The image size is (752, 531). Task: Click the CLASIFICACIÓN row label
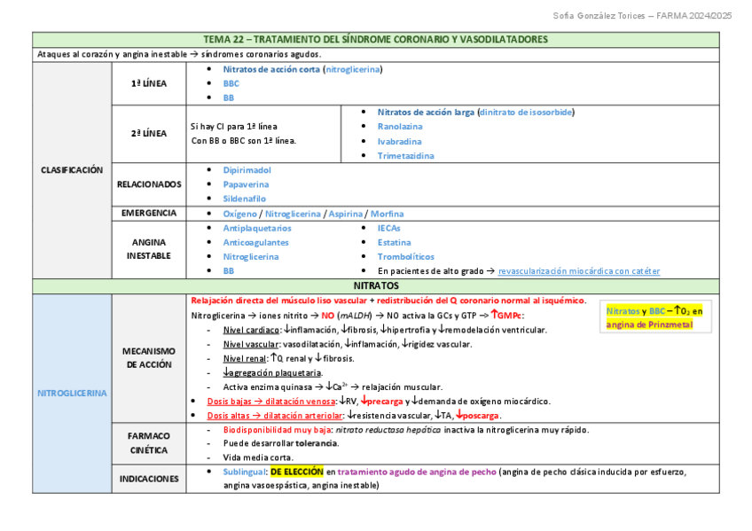tap(72, 169)
